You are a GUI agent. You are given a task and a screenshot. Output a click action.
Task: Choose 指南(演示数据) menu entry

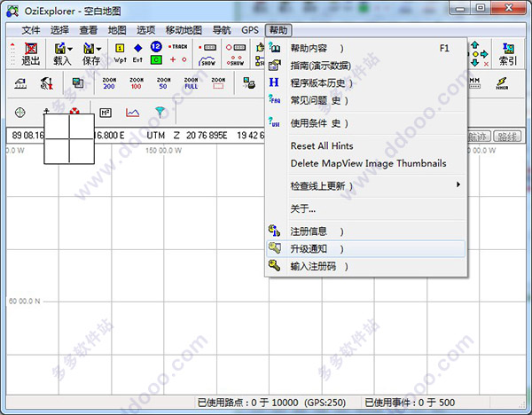[365, 66]
